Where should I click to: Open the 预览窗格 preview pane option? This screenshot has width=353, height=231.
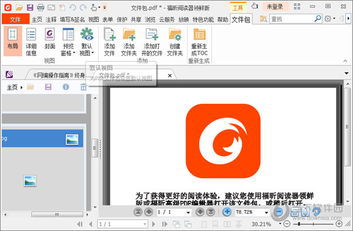[68, 42]
